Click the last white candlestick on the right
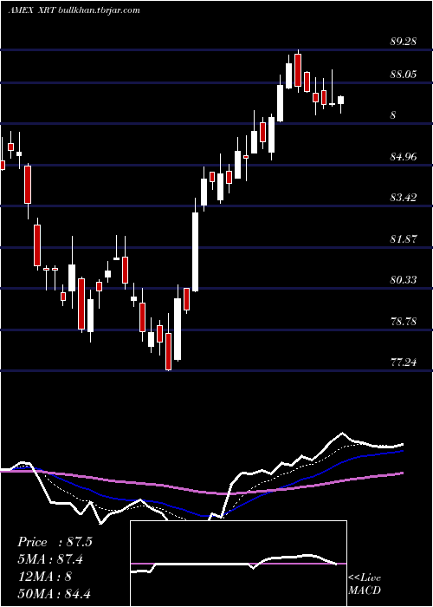The width and height of the screenshot is (433, 607). [x=340, y=101]
